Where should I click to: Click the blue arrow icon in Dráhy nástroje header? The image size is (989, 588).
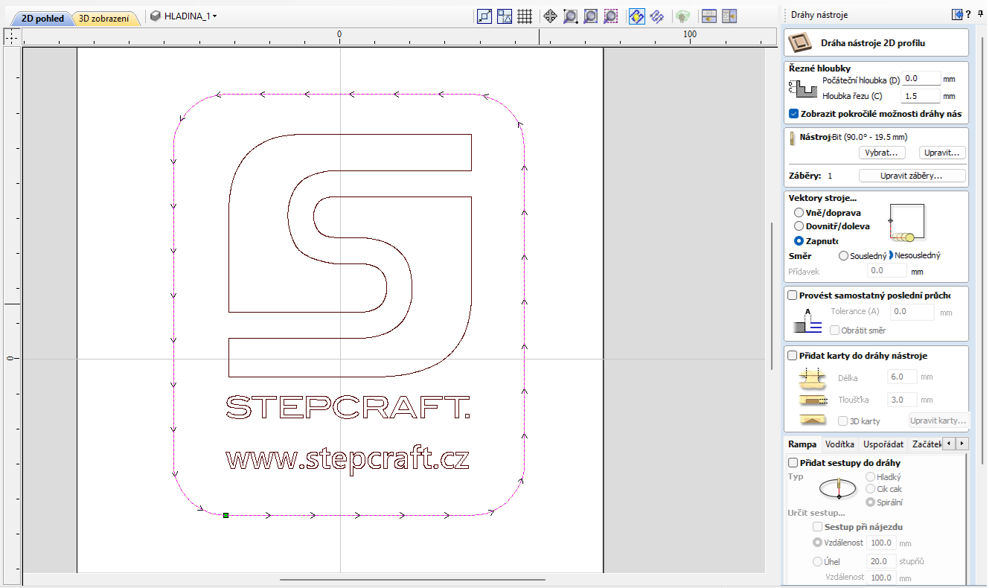[x=957, y=14]
